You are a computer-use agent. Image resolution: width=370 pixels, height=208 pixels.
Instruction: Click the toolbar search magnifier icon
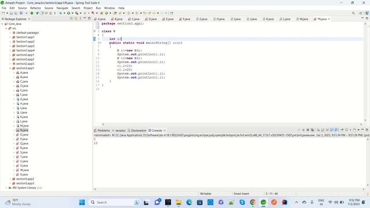pyautogui.click(x=353, y=13)
